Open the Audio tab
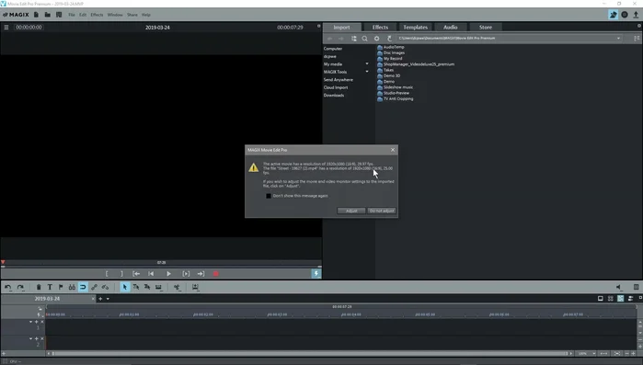This screenshot has height=365, width=643. point(450,27)
